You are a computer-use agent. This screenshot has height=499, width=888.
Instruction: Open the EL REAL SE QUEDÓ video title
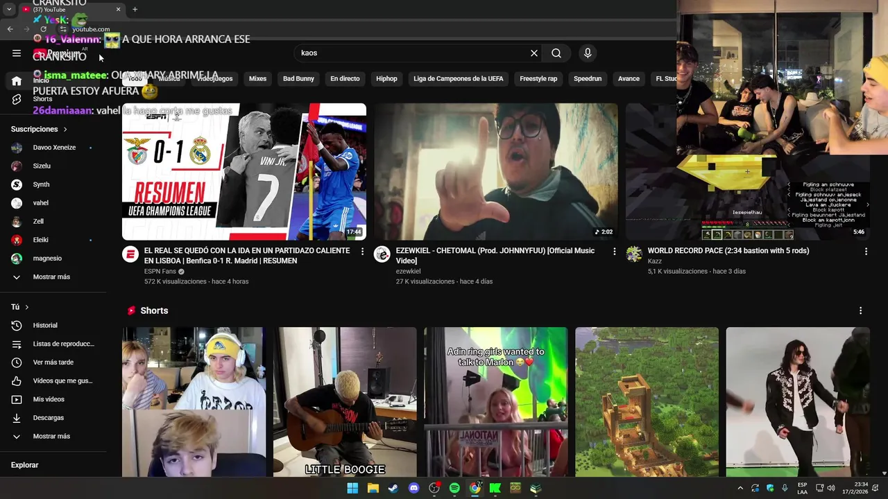(247, 256)
